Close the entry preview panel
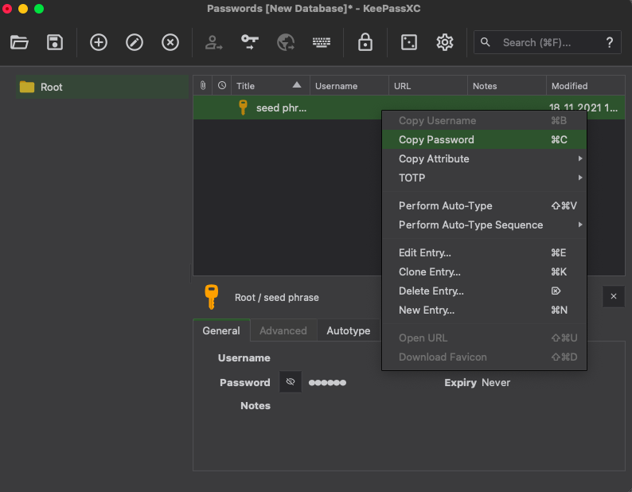Image resolution: width=632 pixels, height=492 pixels. point(613,296)
